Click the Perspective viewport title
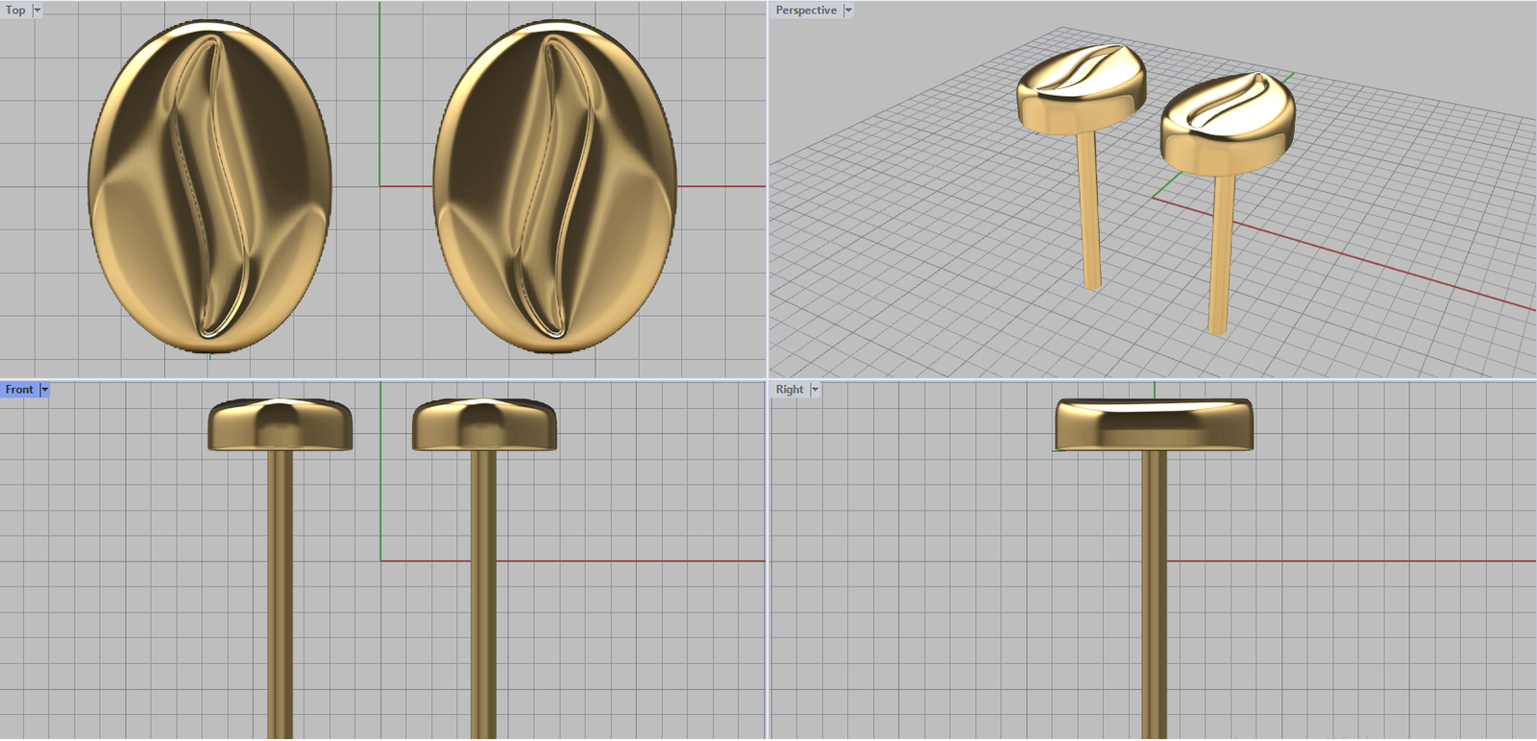The width and height of the screenshot is (1537, 741). click(806, 11)
